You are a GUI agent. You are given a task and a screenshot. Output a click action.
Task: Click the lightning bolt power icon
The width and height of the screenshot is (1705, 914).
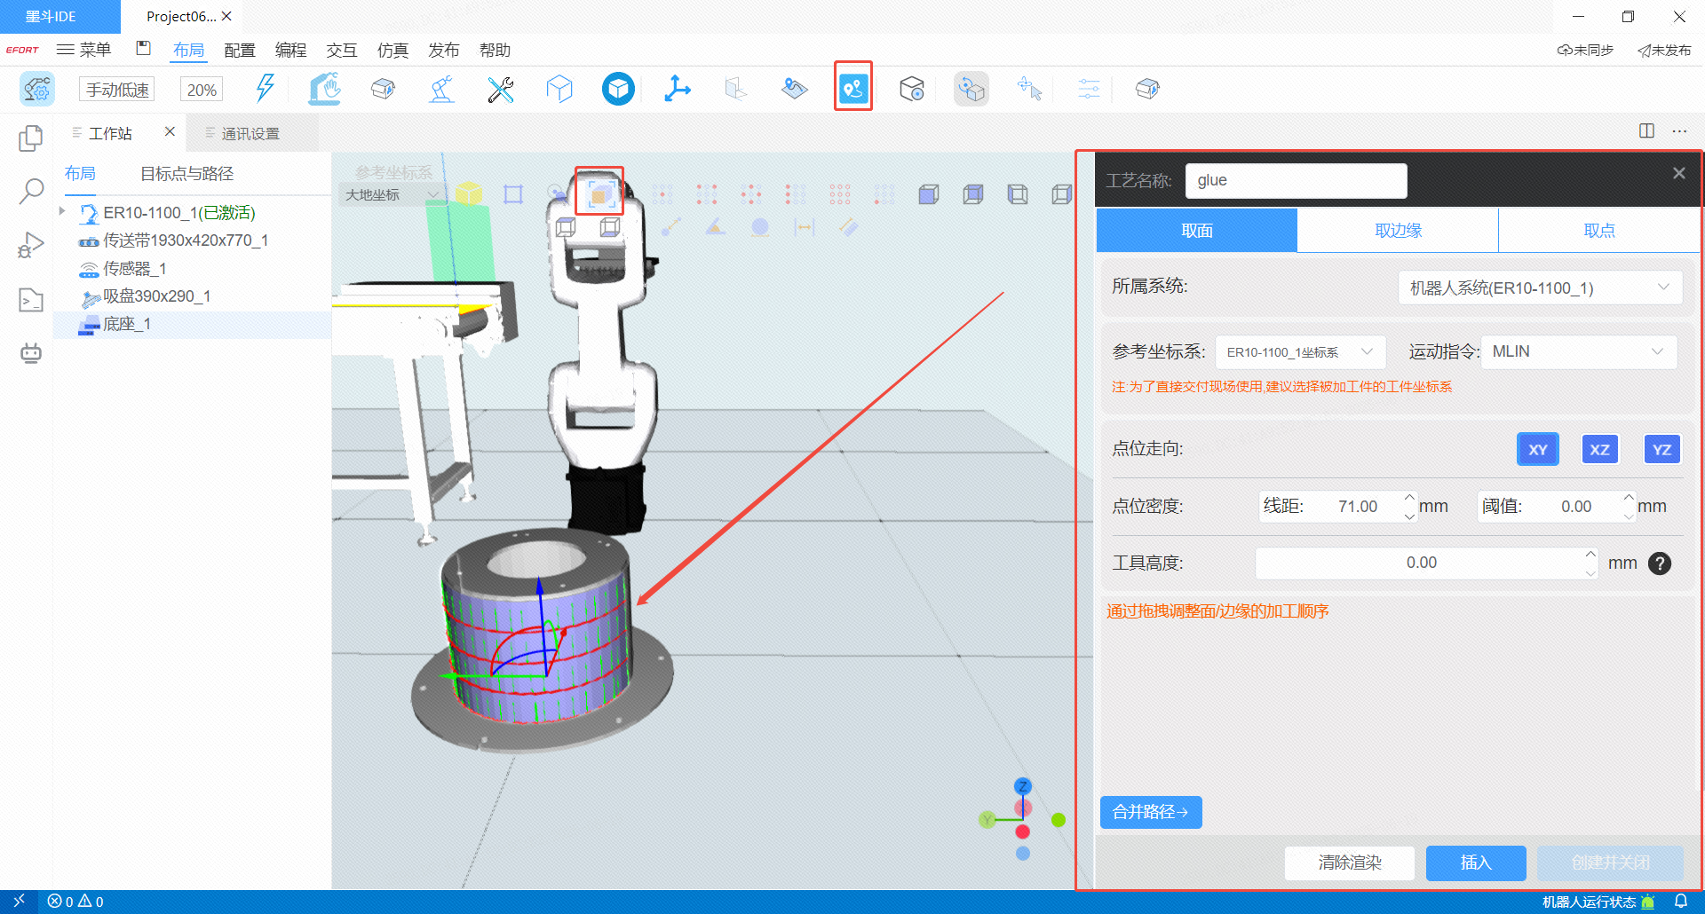click(265, 89)
